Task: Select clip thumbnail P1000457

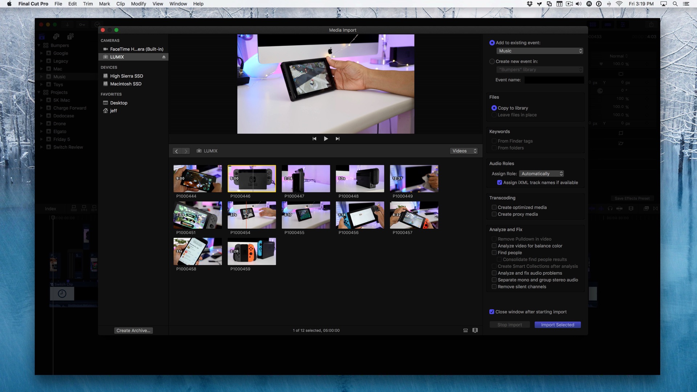Action: click(414, 215)
